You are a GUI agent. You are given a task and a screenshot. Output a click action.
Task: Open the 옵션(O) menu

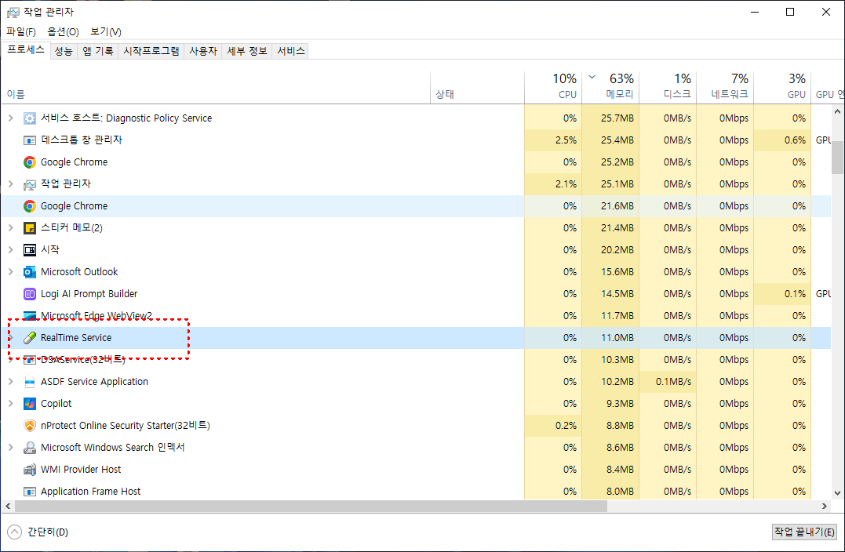[x=63, y=32]
